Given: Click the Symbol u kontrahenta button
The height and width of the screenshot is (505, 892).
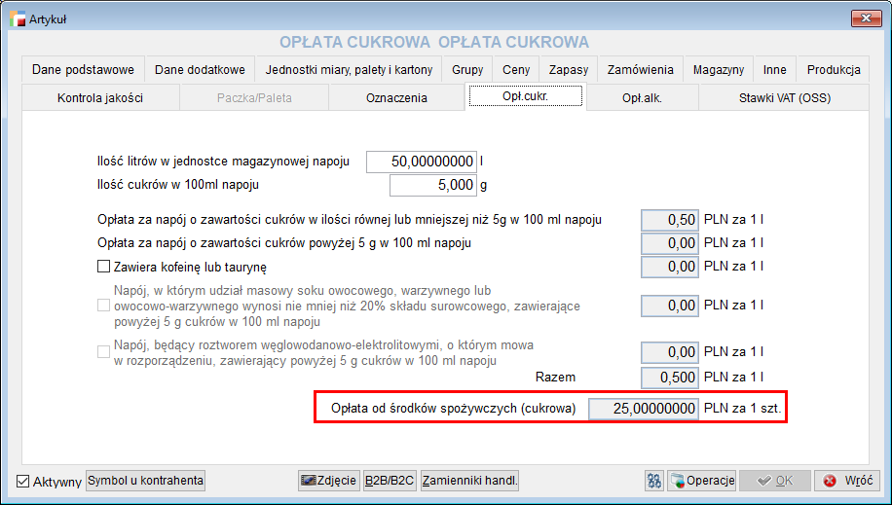Looking at the screenshot, I should (146, 481).
